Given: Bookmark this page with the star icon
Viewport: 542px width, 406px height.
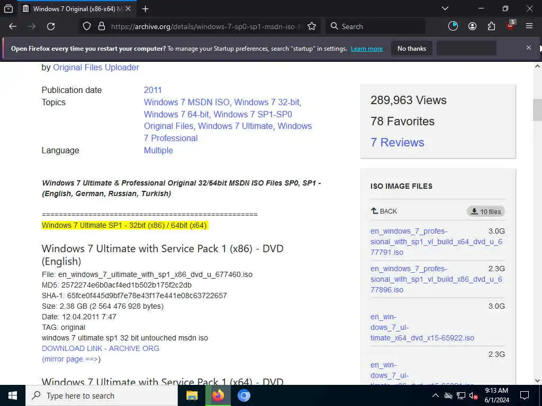Looking at the screenshot, I should coord(311,26).
